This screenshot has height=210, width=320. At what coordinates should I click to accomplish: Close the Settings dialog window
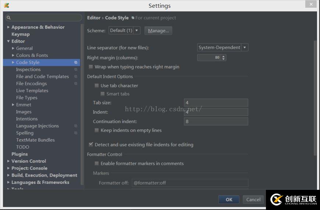[311, 4]
